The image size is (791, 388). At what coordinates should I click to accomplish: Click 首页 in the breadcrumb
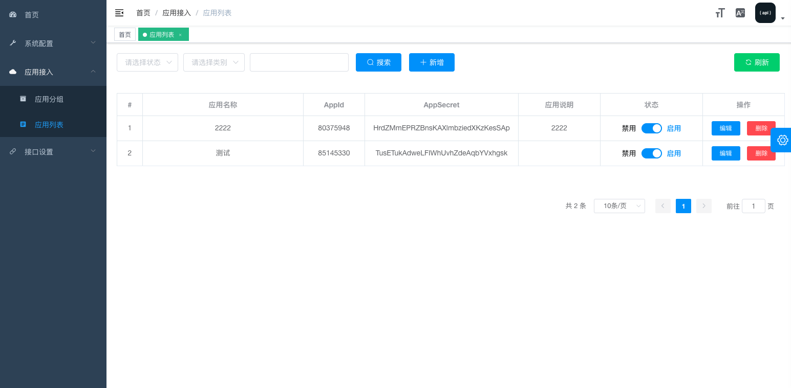143,13
